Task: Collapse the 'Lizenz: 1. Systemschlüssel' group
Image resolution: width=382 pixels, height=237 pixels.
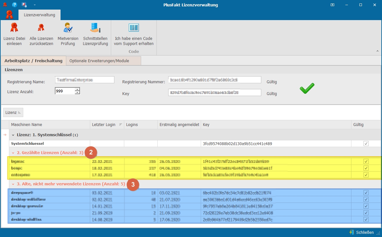Action: [x=13, y=135]
